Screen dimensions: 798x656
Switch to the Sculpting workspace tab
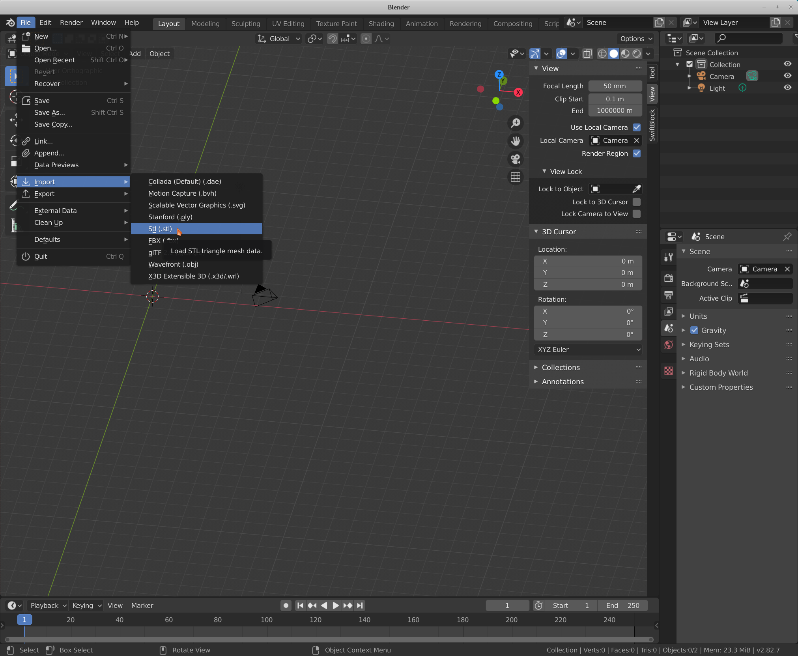click(x=245, y=24)
